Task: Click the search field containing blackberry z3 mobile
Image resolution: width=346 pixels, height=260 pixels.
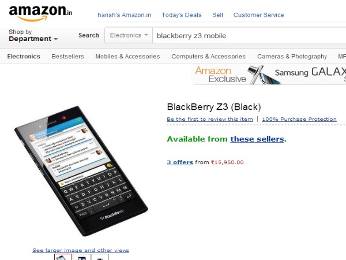Action: point(249,35)
